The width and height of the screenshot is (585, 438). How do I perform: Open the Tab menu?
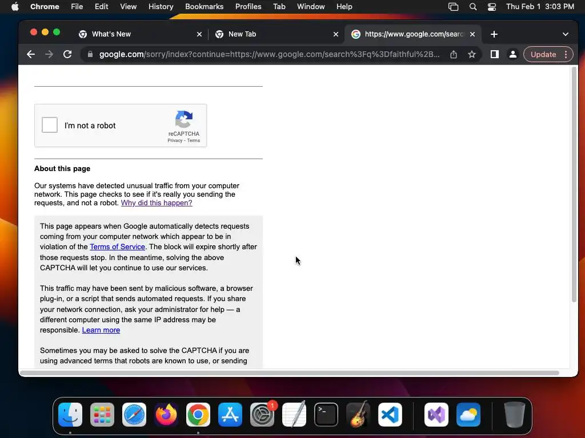(279, 6)
